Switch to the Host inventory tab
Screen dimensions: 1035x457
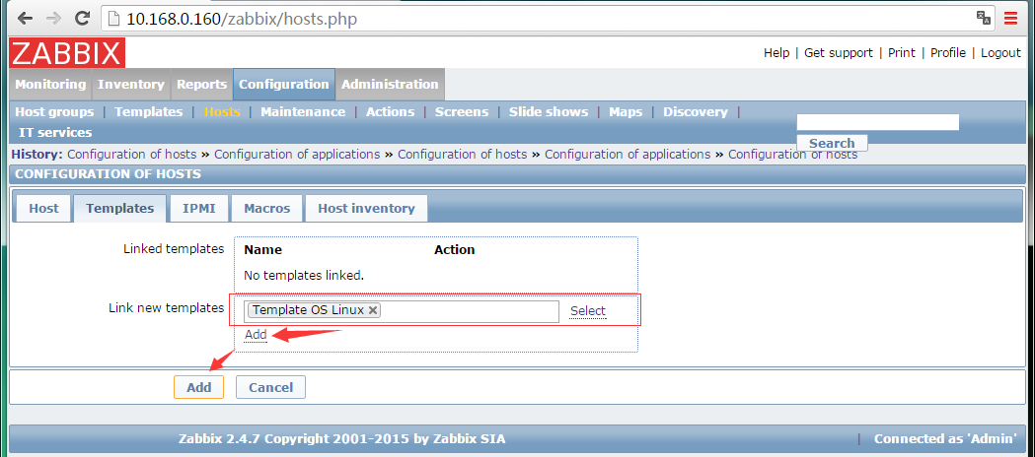pyautogui.click(x=366, y=209)
